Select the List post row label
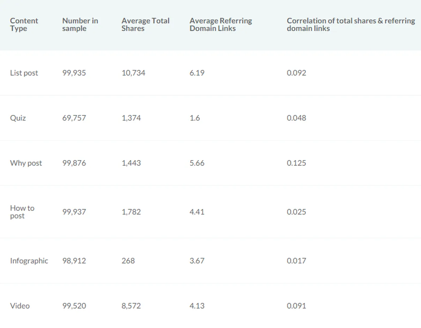Screen dimensions: 421x328 [x=24, y=73]
